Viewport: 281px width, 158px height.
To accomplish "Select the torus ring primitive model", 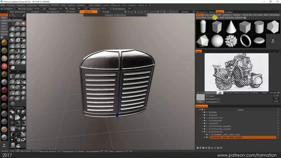I will [x=245, y=41].
